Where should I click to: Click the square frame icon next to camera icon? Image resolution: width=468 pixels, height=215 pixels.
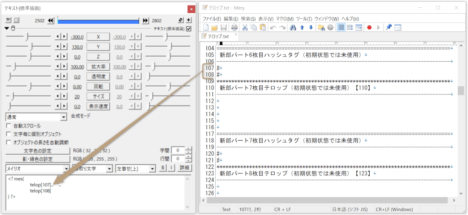(16, 20)
